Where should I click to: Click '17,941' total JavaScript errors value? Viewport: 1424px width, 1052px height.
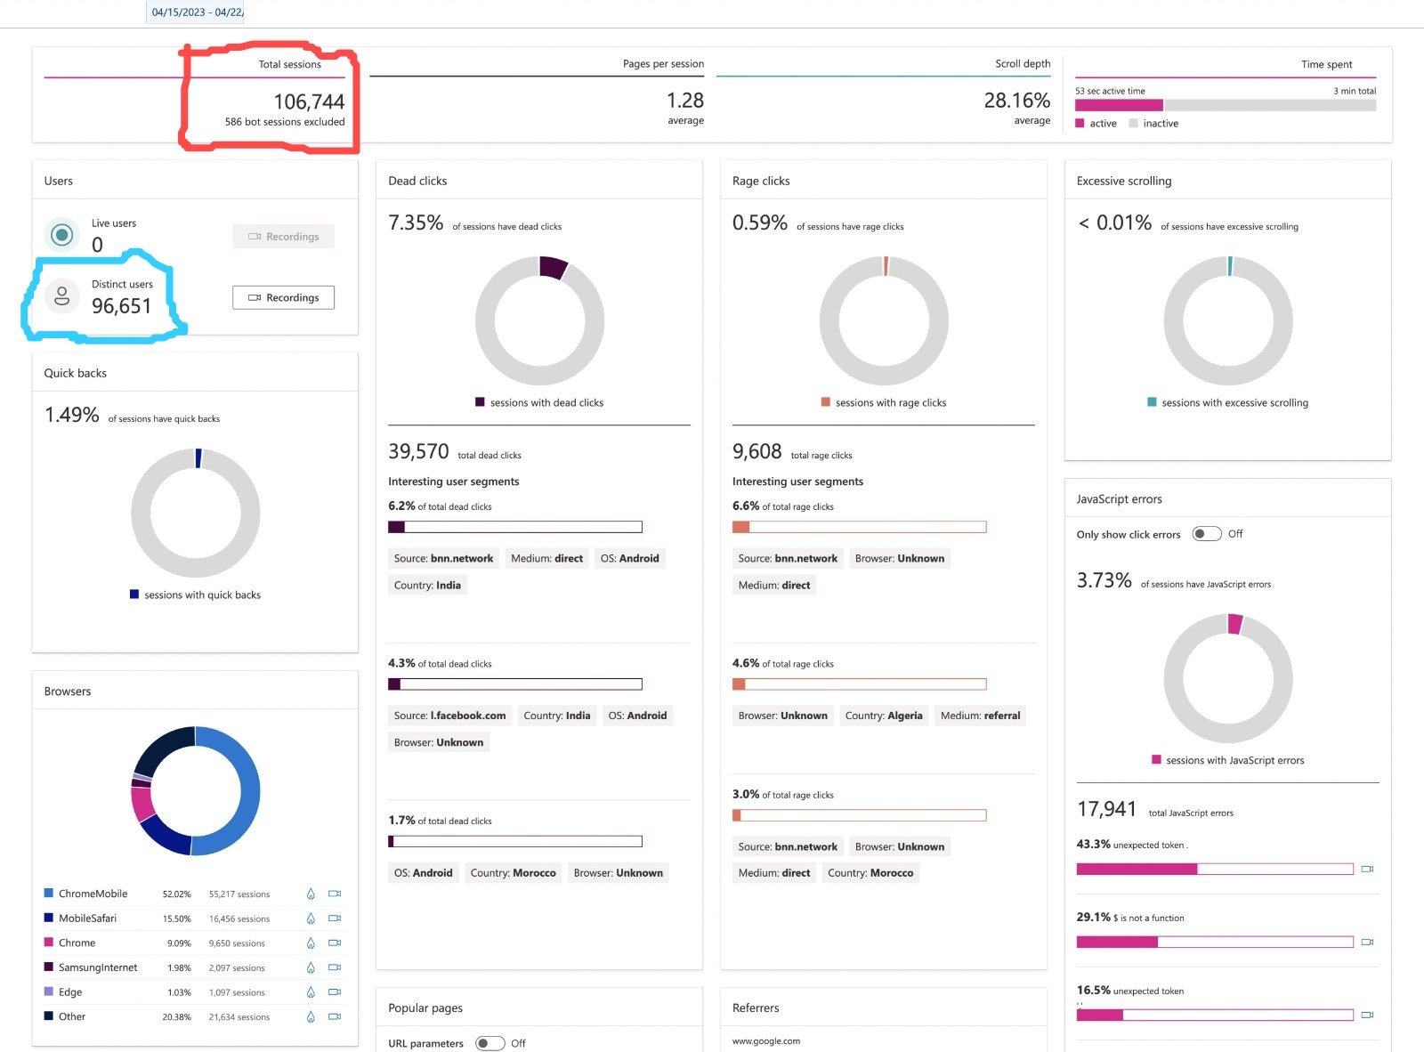coord(1106,809)
